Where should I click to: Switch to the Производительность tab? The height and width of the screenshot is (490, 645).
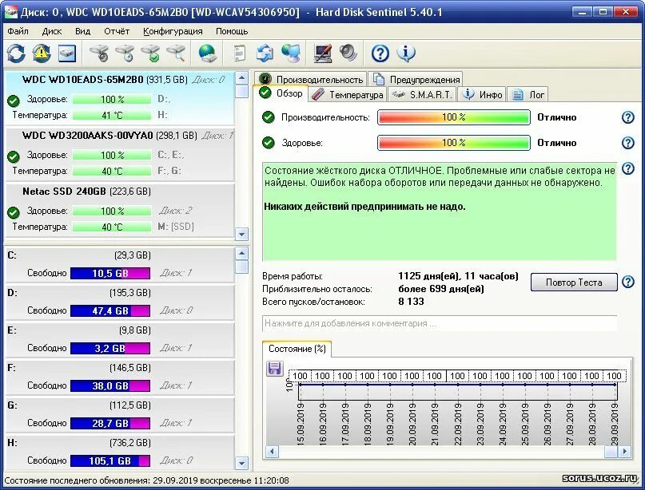click(311, 79)
